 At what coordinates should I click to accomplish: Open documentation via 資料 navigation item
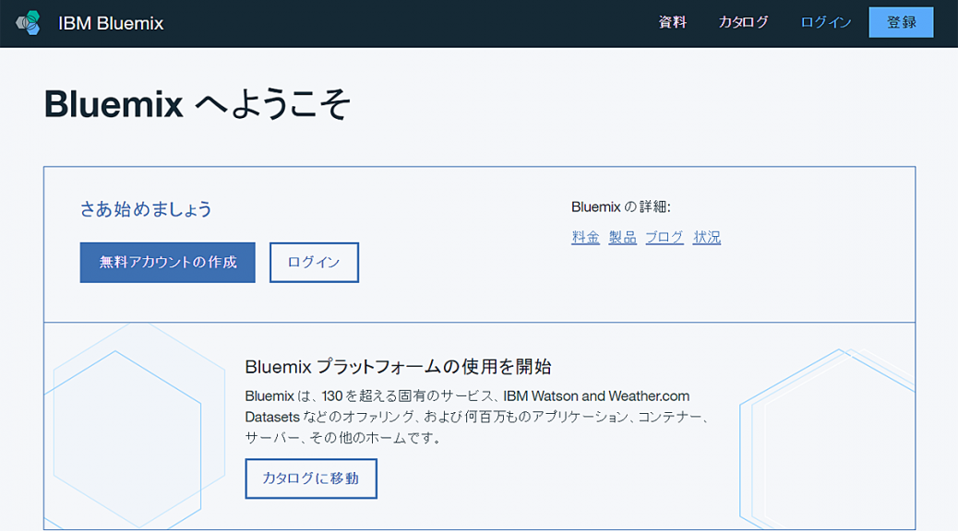(x=671, y=22)
